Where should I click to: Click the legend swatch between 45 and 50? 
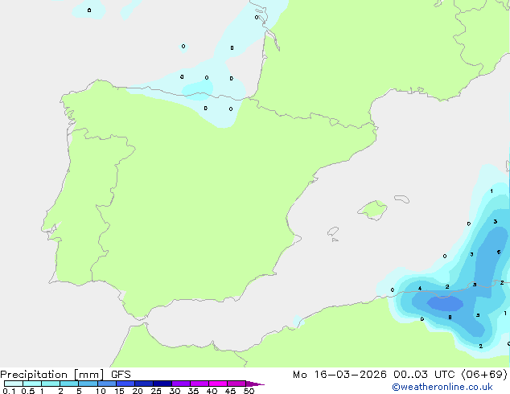pos(236,384)
